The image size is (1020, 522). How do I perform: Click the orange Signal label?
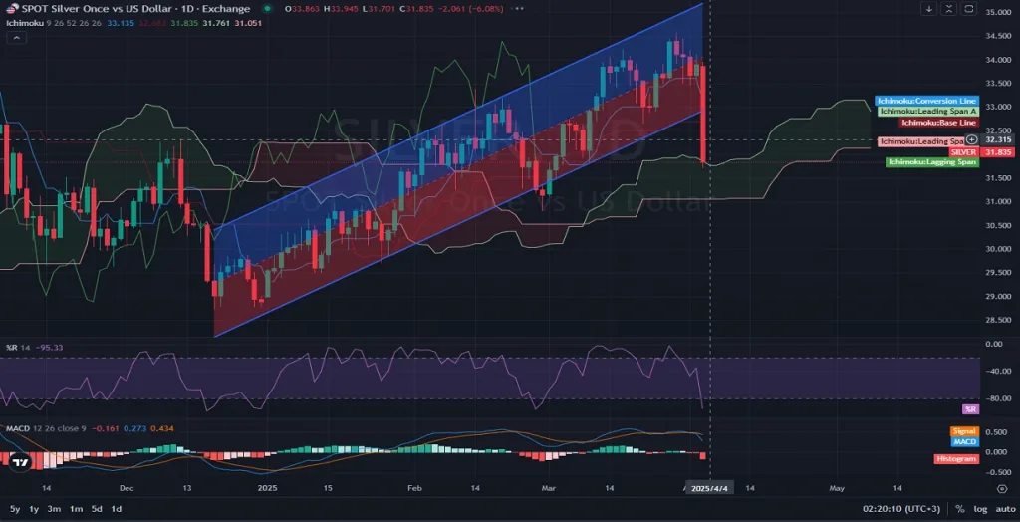[964, 431]
